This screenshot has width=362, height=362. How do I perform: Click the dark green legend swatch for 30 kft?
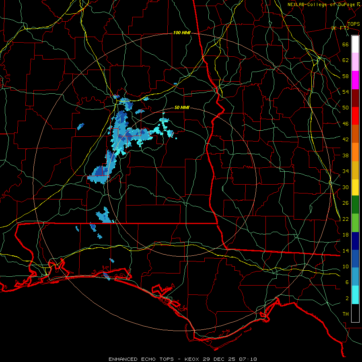355,205
